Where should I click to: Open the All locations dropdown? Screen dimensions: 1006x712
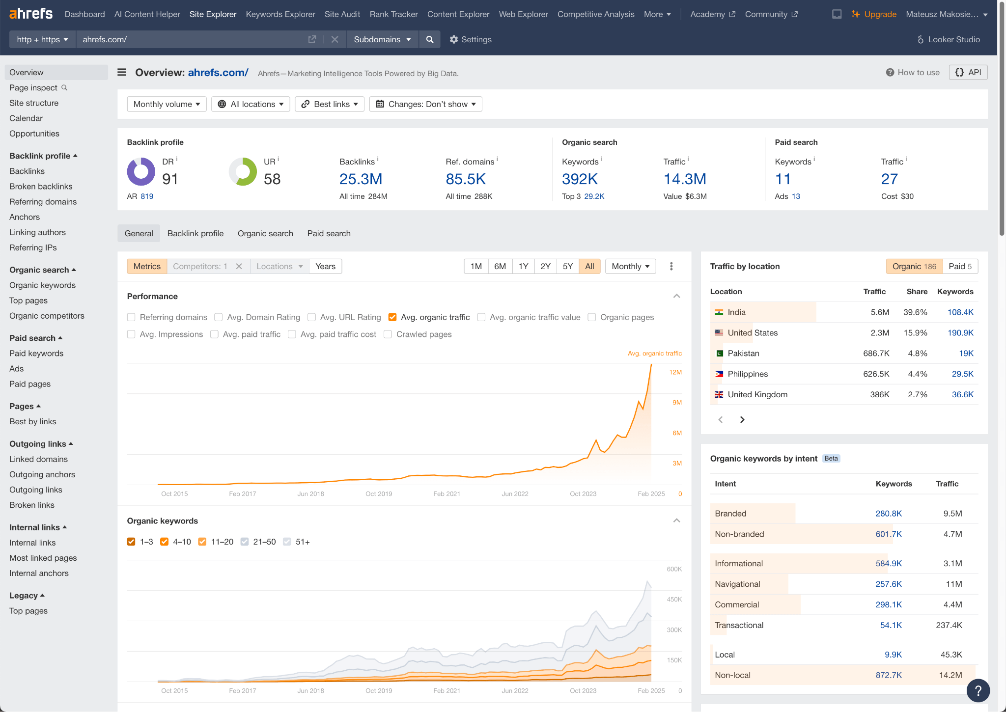pyautogui.click(x=251, y=104)
